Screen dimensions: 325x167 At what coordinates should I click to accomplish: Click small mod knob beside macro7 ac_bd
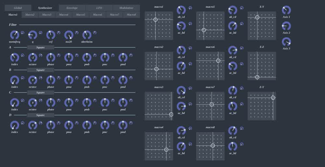point(242,104)
